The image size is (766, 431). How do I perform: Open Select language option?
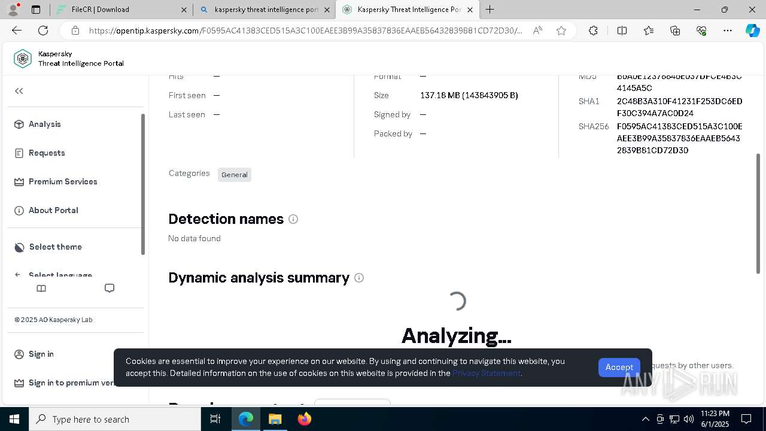(53, 275)
